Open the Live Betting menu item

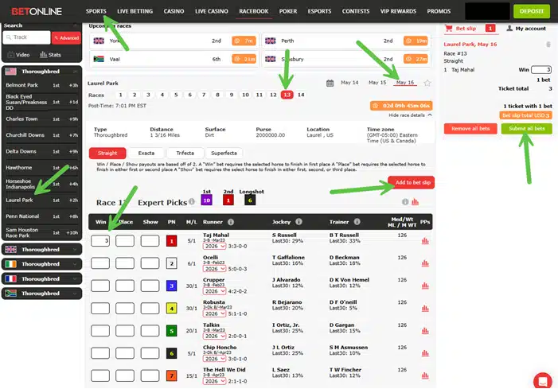click(135, 11)
